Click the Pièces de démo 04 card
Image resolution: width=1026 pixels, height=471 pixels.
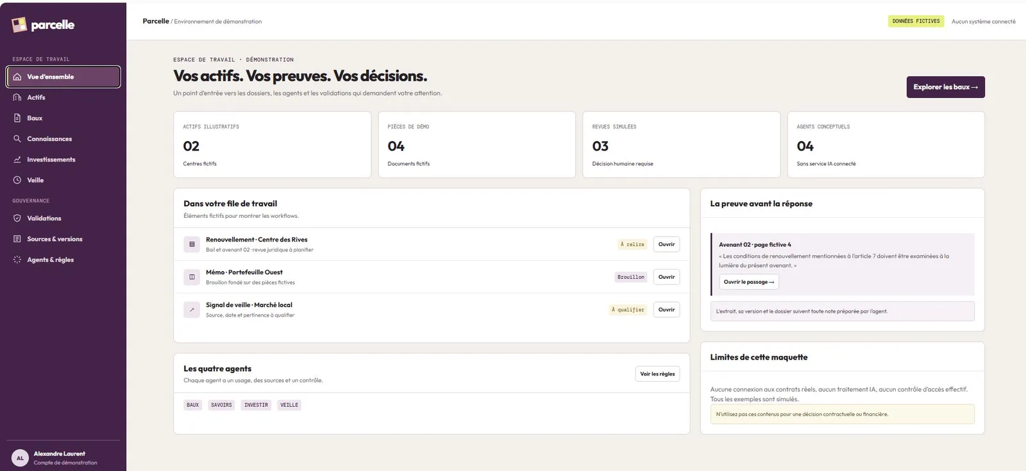[x=476, y=145]
